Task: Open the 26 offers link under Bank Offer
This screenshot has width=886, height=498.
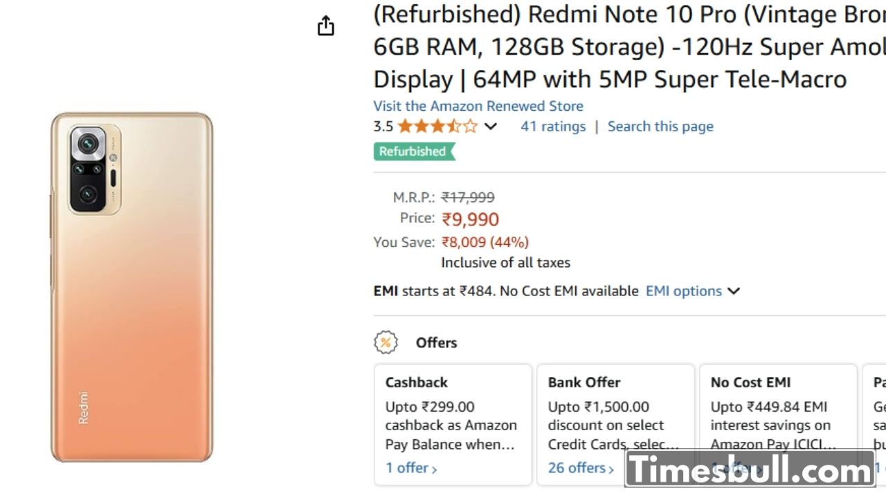Action: [x=581, y=468]
